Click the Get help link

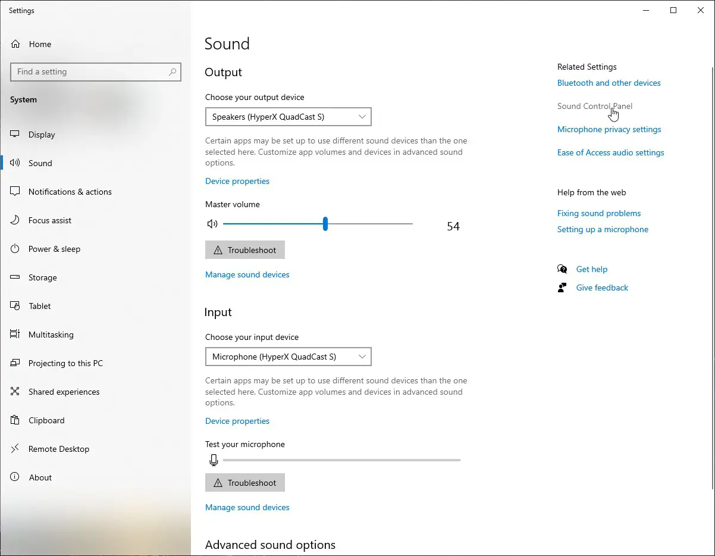tap(592, 269)
